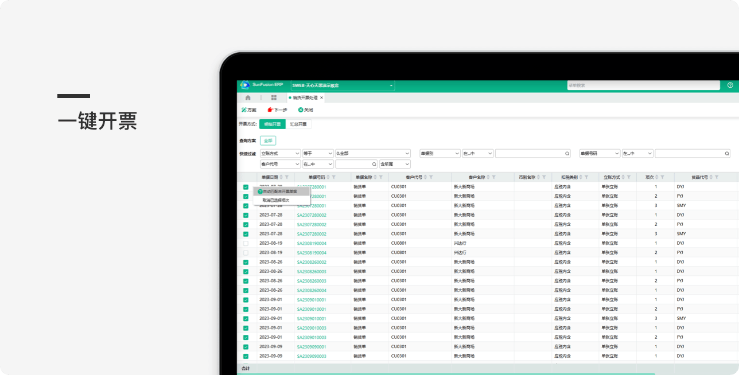Click the 关闭 toolbar icon

pyautogui.click(x=301, y=110)
